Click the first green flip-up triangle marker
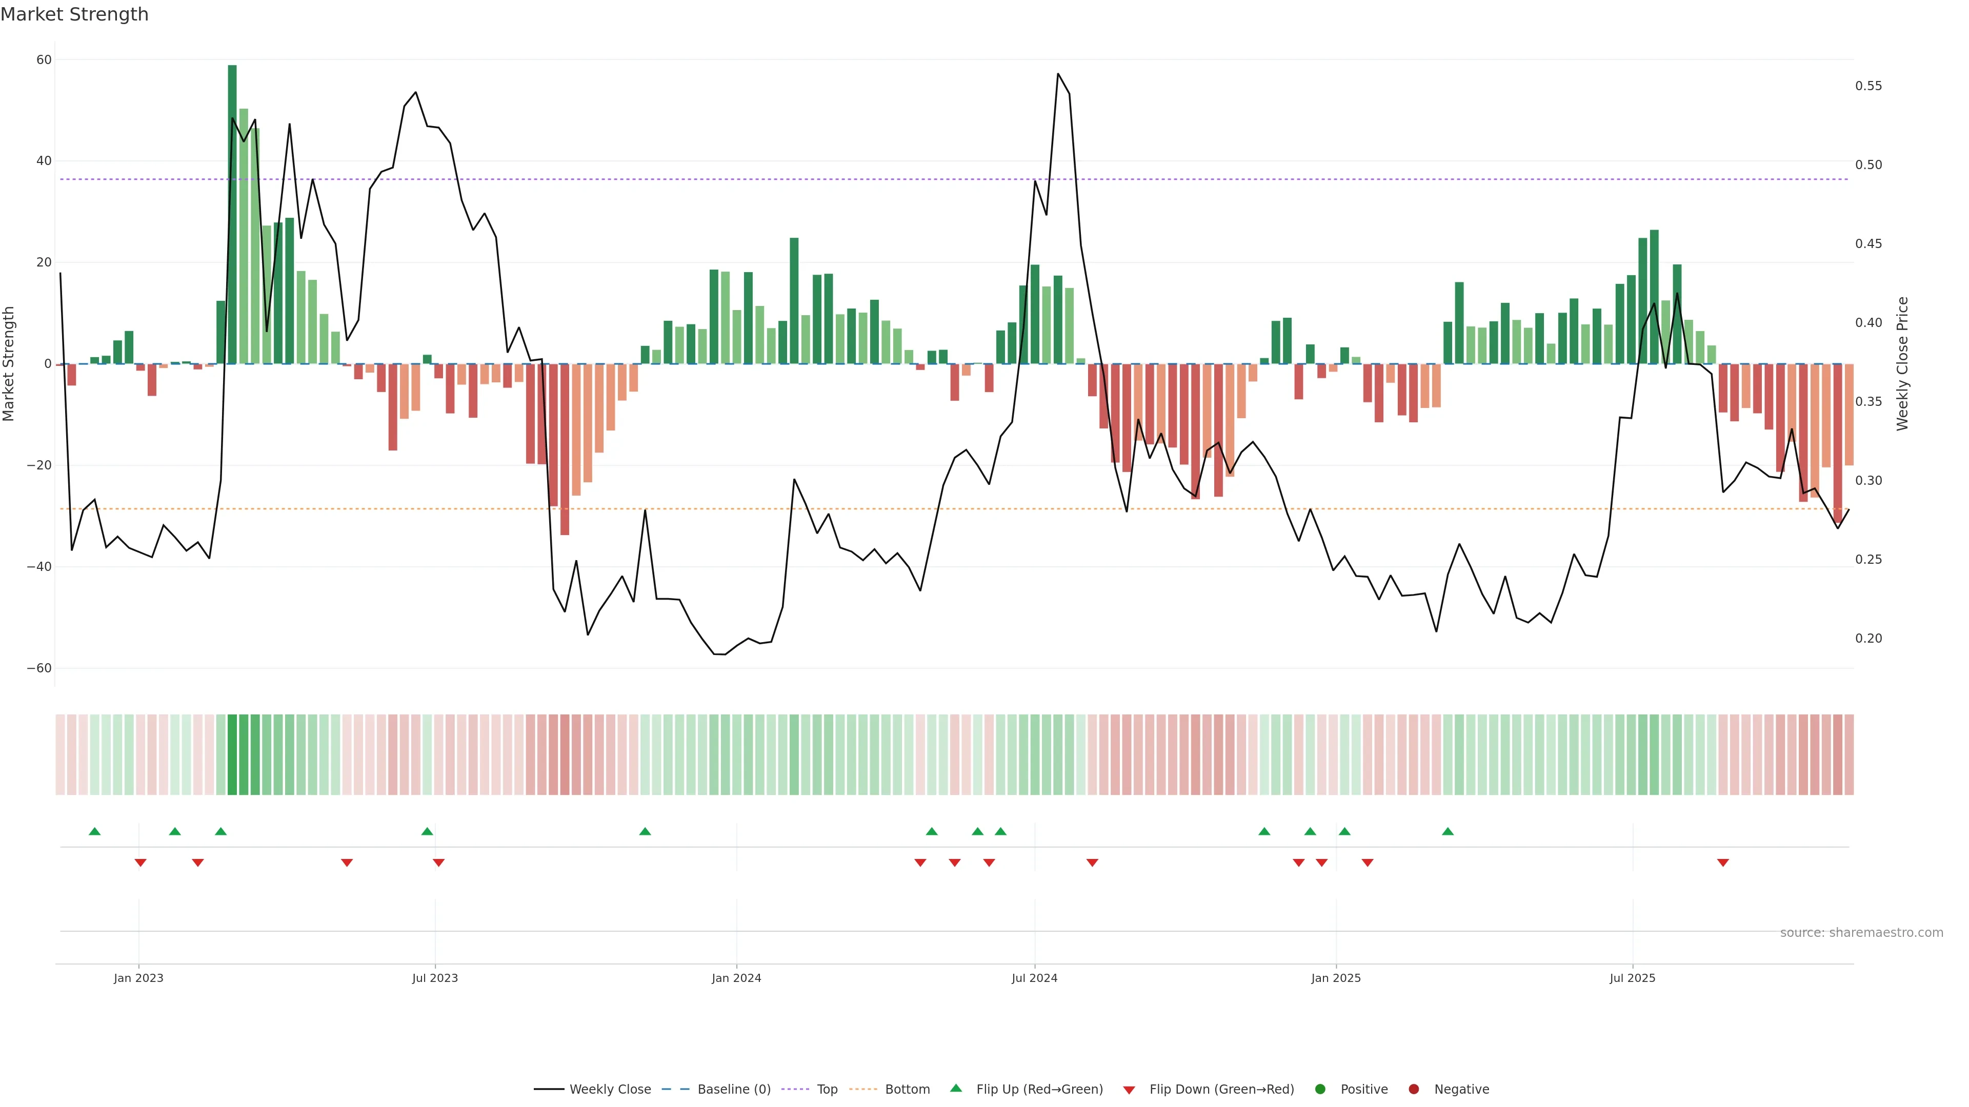The image size is (1969, 1107). click(95, 831)
